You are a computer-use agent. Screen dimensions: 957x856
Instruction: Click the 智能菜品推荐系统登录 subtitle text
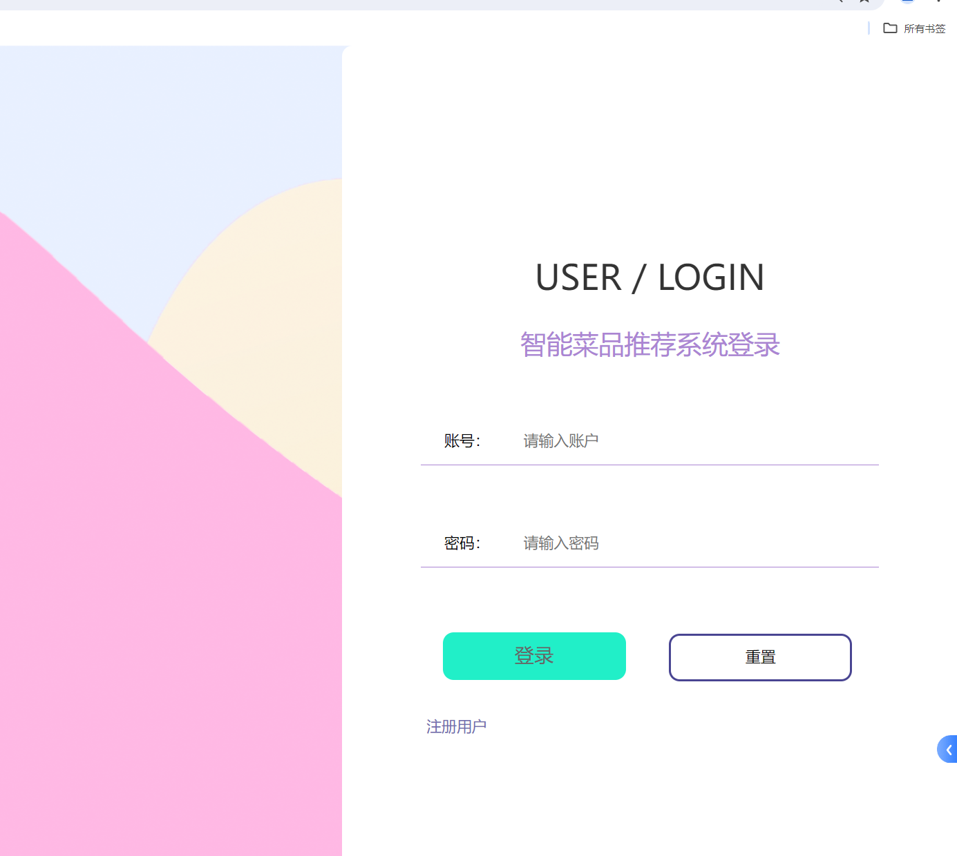[x=650, y=344]
